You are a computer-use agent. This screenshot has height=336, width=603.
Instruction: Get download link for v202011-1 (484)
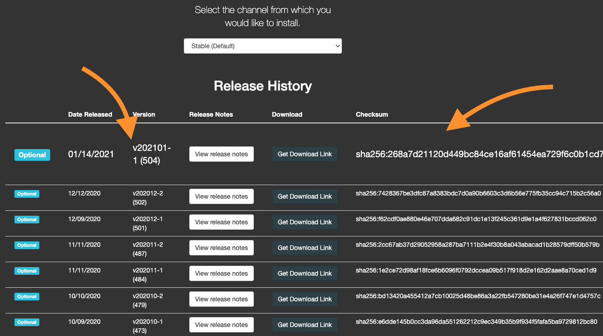pos(304,273)
